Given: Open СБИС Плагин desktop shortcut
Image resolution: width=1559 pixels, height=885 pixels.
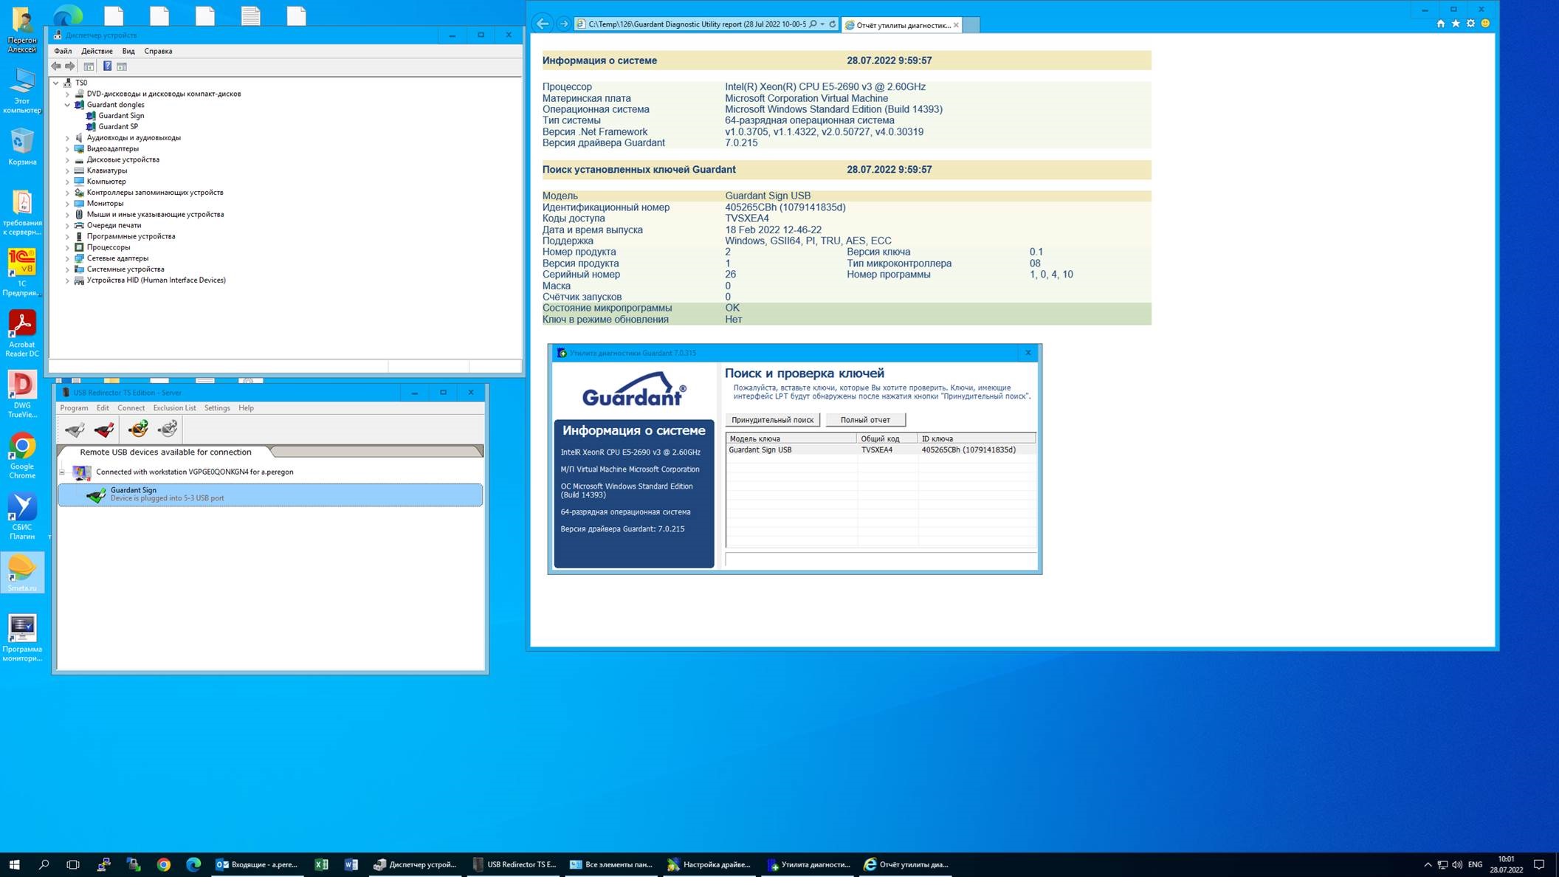Looking at the screenshot, I should [22, 517].
